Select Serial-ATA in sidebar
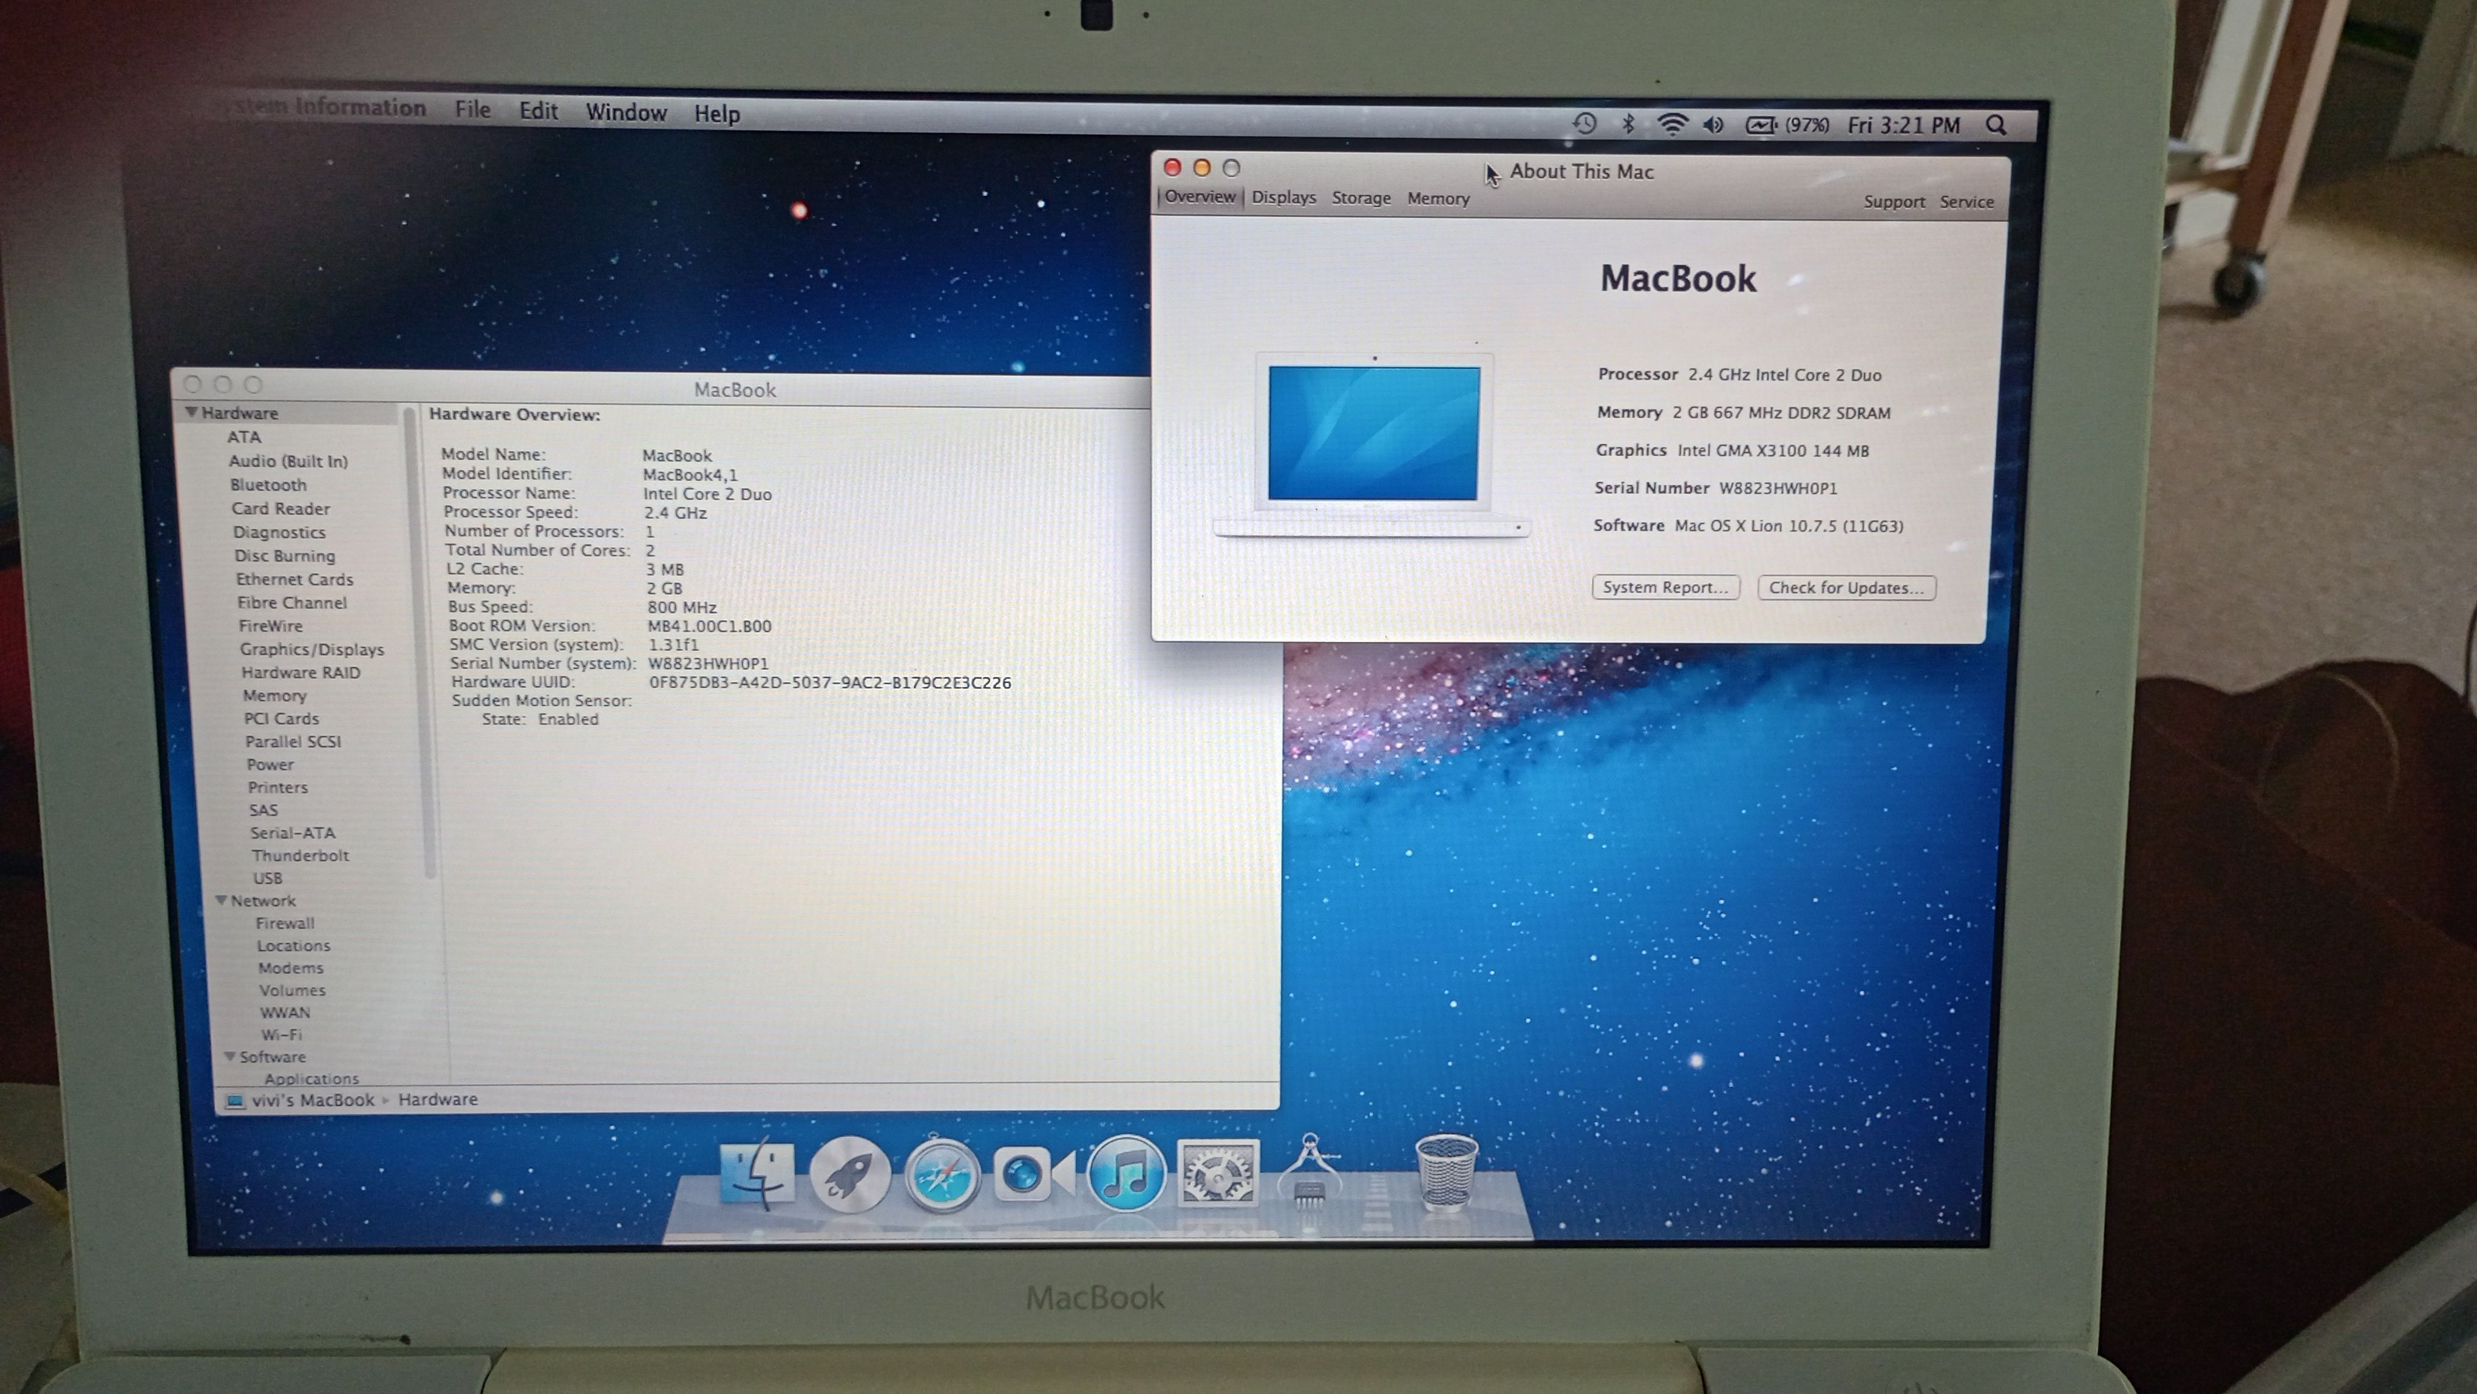Image resolution: width=2477 pixels, height=1394 pixels. click(292, 832)
